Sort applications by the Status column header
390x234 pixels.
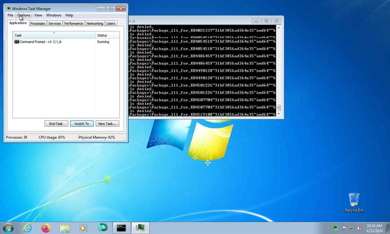[x=105, y=35]
